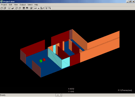Click the small double-arrow toolbar icon
This screenshot has height=97, width=135.
(39, 8)
